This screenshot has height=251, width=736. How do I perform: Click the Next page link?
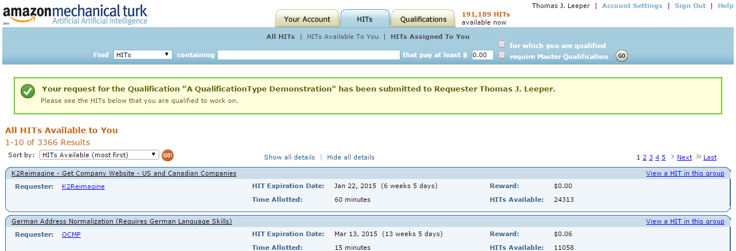(684, 157)
